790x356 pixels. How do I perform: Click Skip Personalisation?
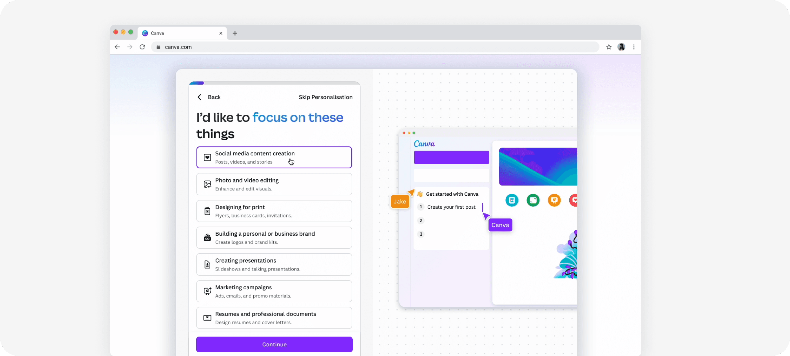coord(325,97)
